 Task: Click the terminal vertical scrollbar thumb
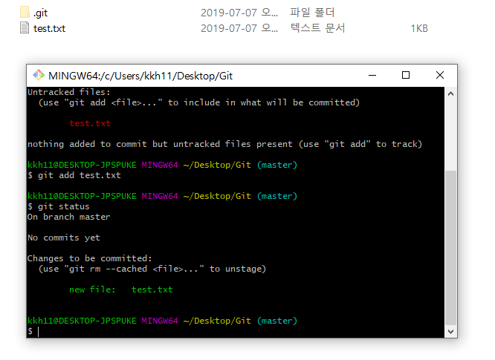[450, 247]
